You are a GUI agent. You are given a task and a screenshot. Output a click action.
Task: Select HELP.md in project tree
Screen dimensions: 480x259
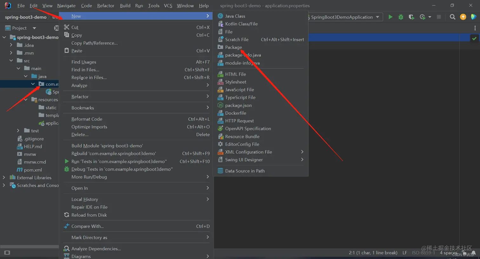click(x=33, y=146)
